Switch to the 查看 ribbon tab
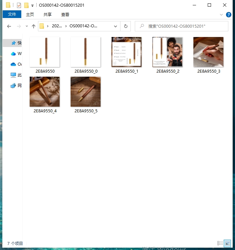This screenshot has height=250, width=235. tap(65, 14)
